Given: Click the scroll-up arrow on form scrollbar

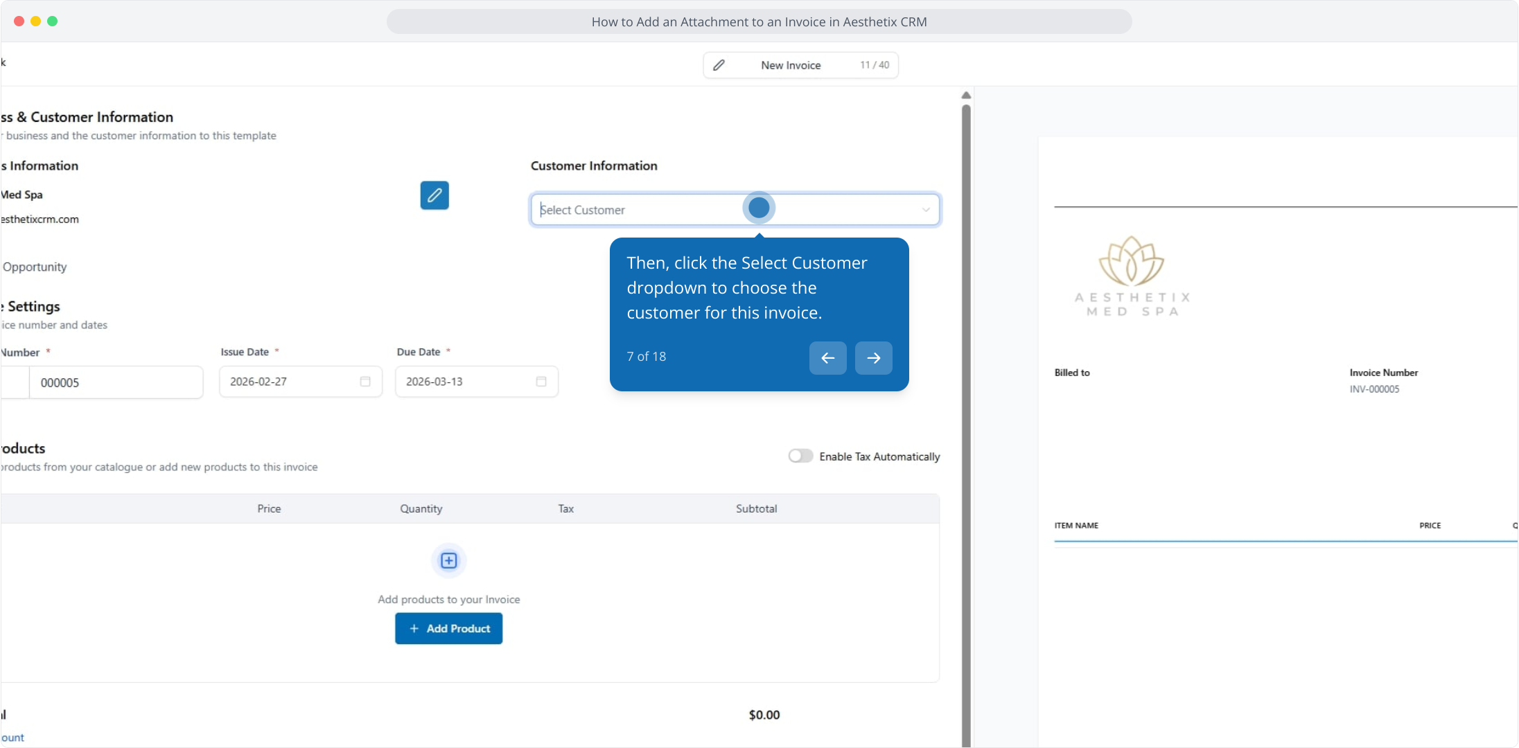Looking at the screenshot, I should [966, 96].
